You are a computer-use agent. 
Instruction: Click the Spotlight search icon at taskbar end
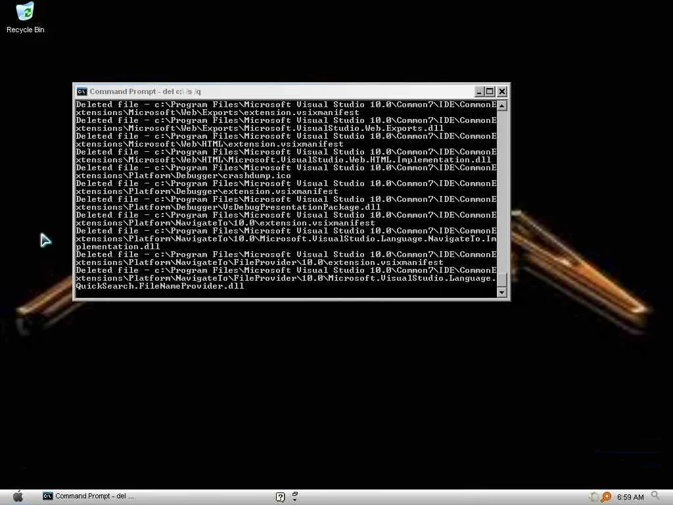click(655, 496)
